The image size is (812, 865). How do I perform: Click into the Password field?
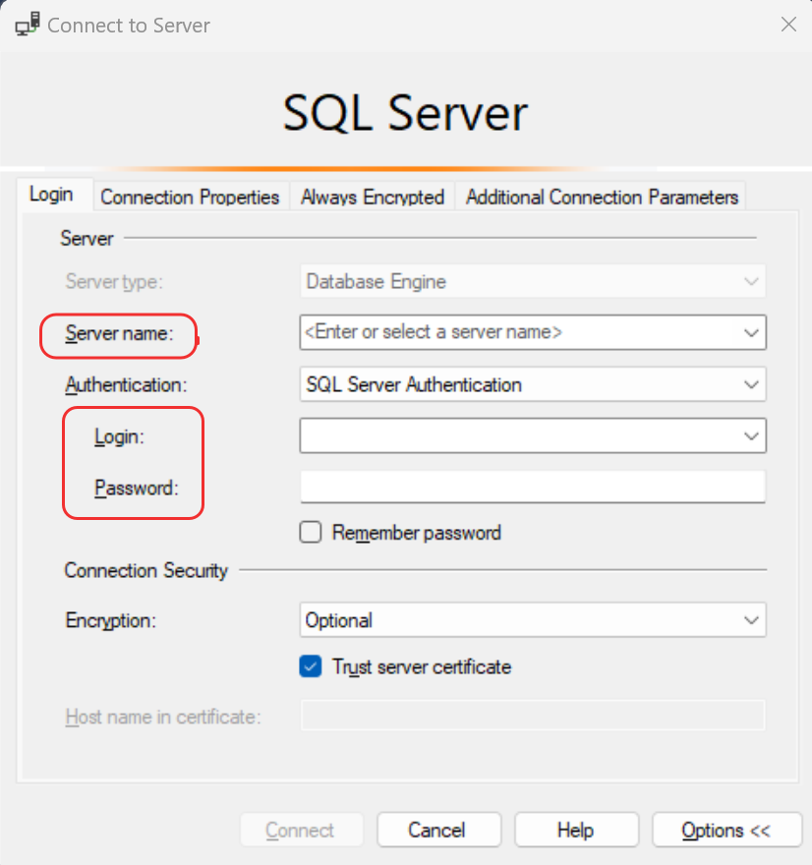coord(533,487)
